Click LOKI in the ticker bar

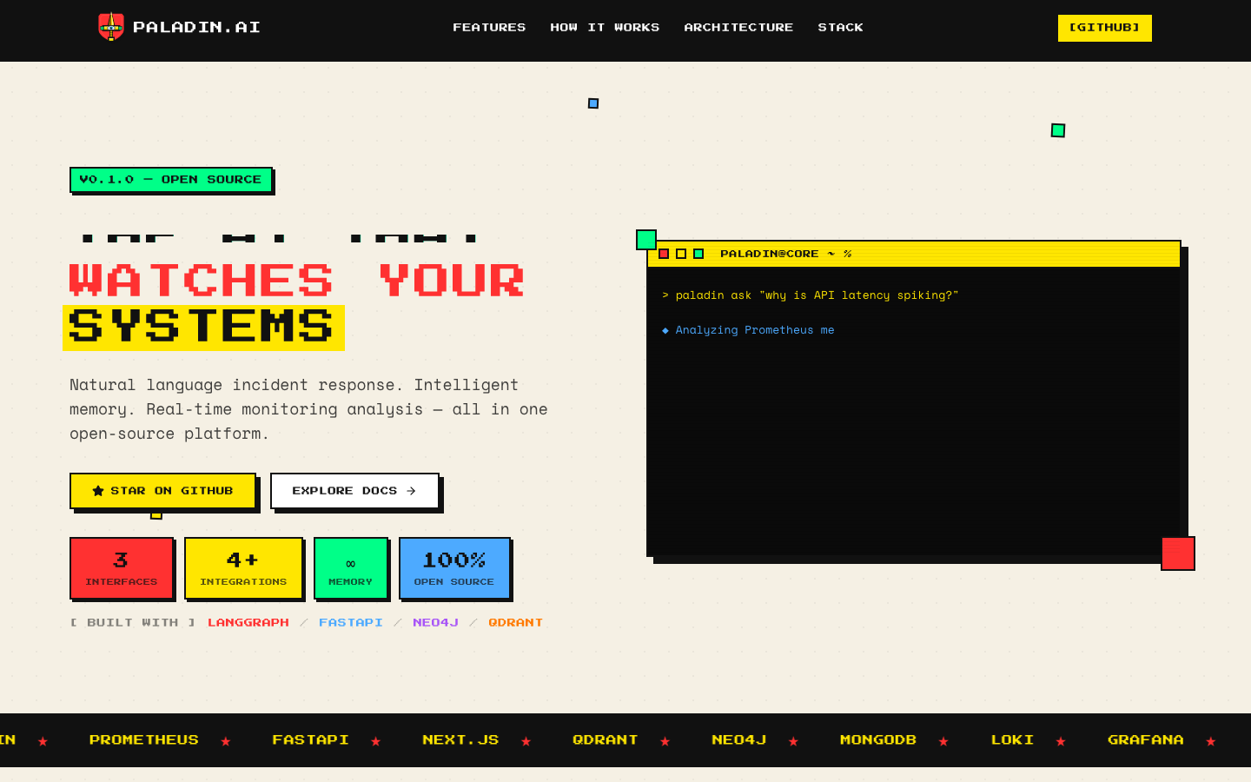coord(1012,740)
